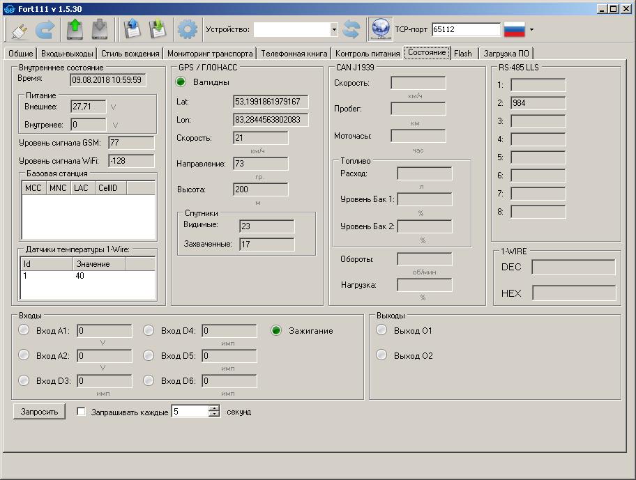
Task: Open the Телефонная книга tab
Action: pyautogui.click(x=293, y=54)
